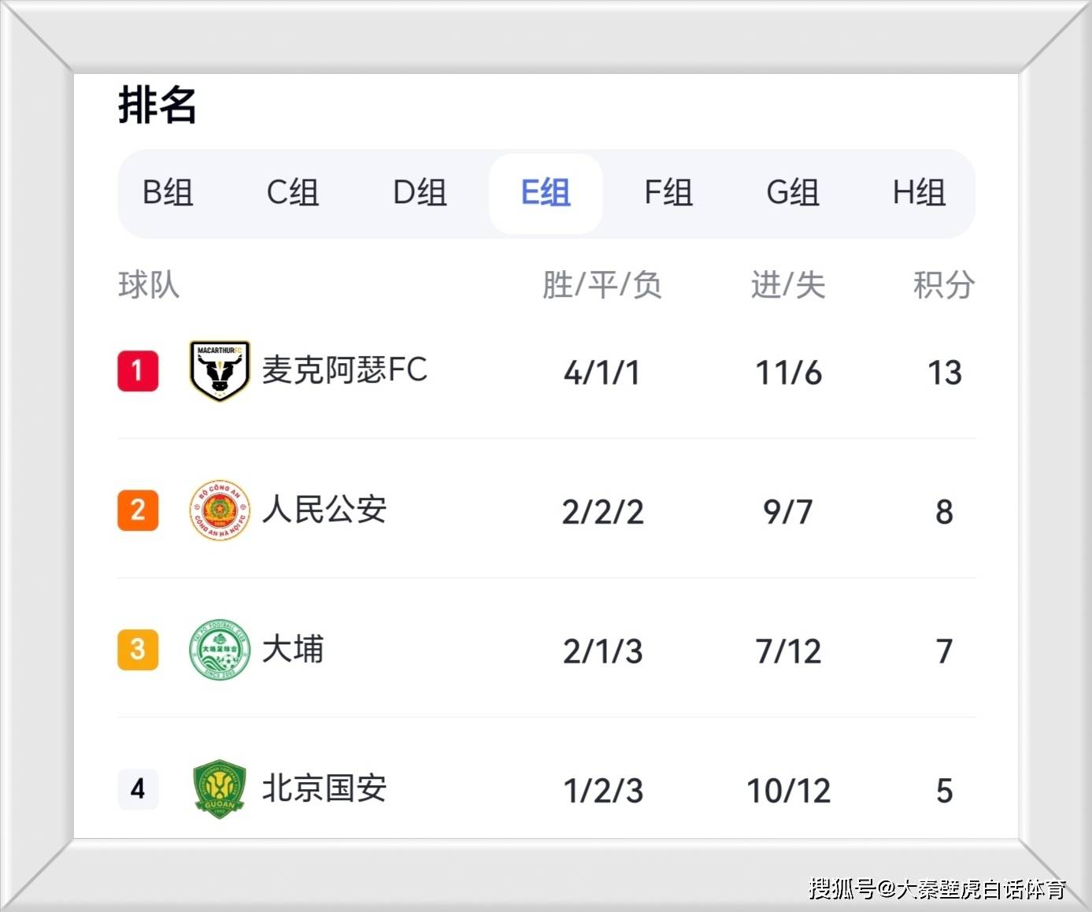This screenshot has width=1092, height=912.
Task: Select the 人民公安 club crest
Action: point(219,510)
